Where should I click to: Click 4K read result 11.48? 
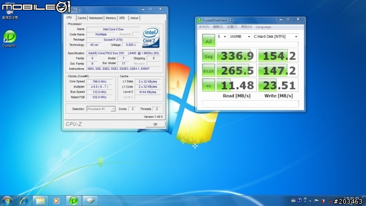click(x=236, y=85)
